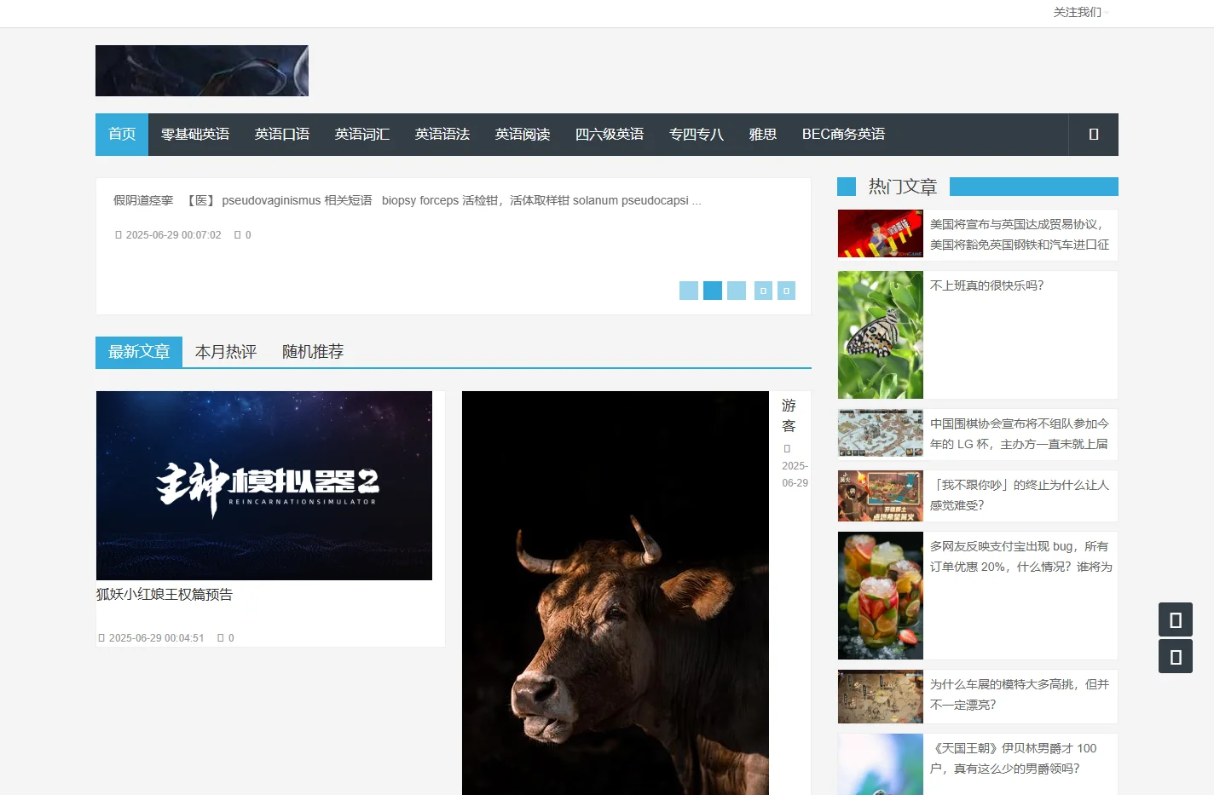Switch to the 最新文章 tab
This screenshot has height=795, width=1214.
pyautogui.click(x=139, y=352)
